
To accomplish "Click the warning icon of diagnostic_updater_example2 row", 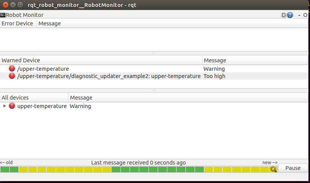I will pos(12,76).
